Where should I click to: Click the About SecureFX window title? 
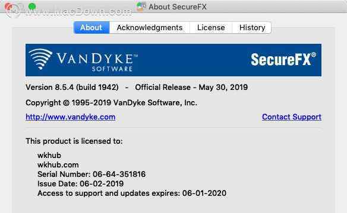178,7
